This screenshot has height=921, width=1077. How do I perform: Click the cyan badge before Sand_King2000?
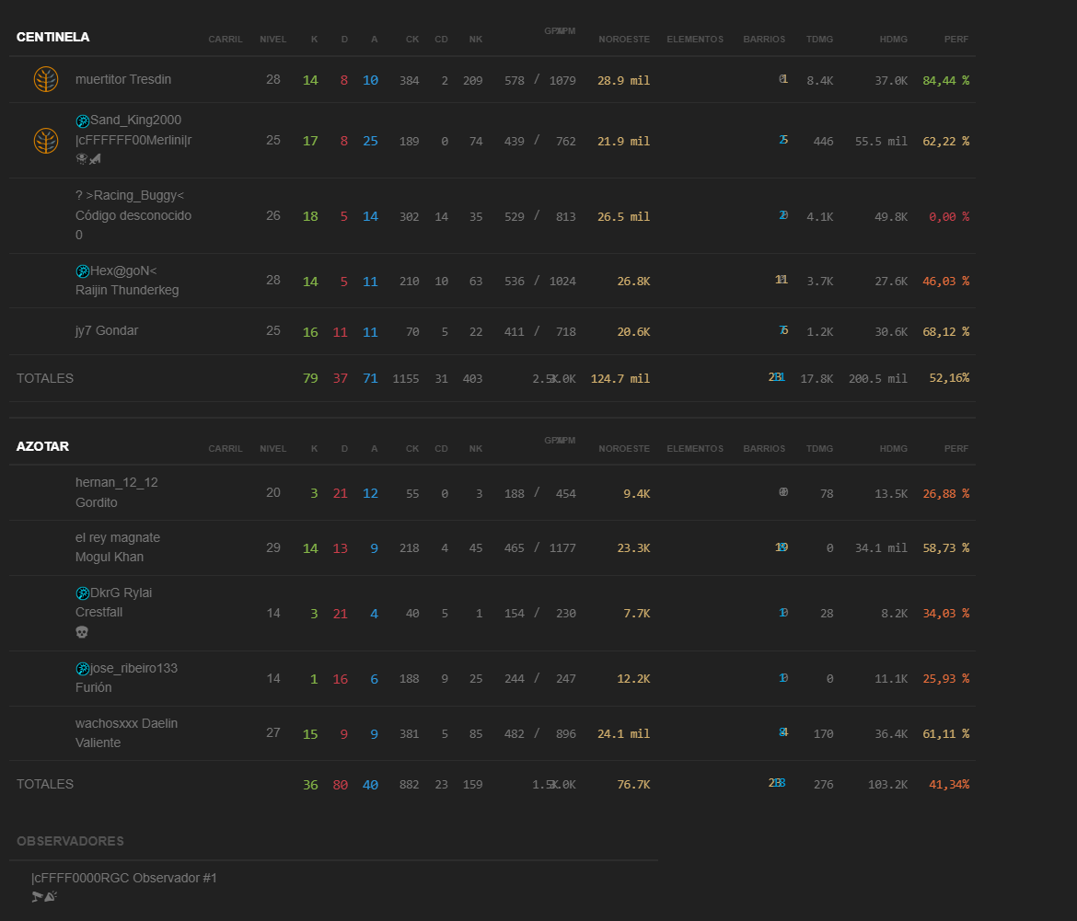[82, 121]
